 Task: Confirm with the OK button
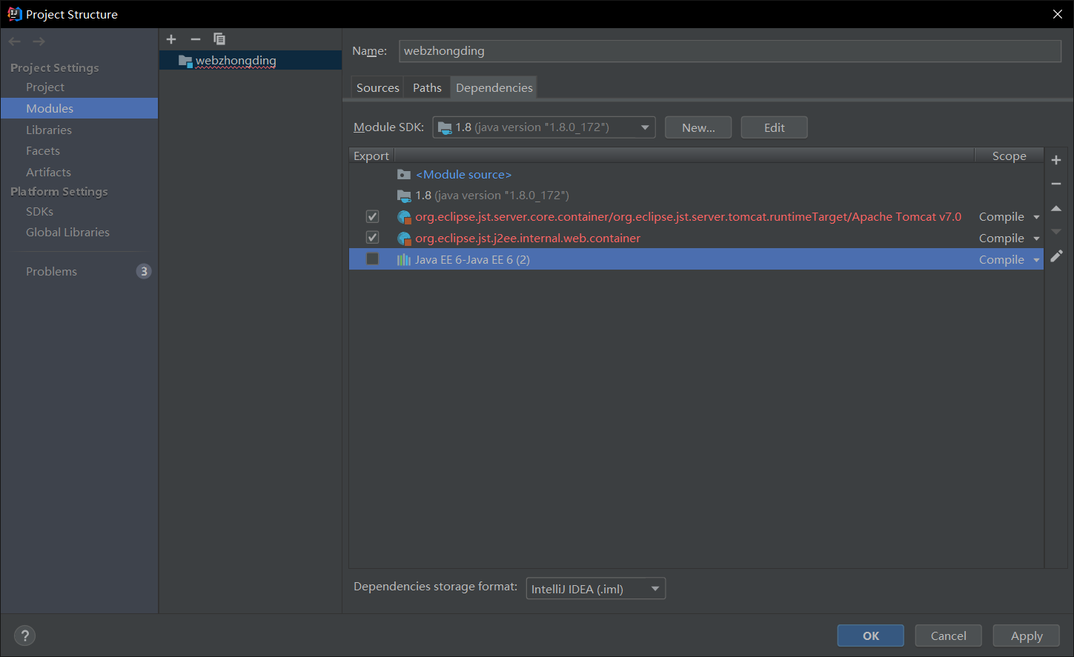tap(871, 636)
